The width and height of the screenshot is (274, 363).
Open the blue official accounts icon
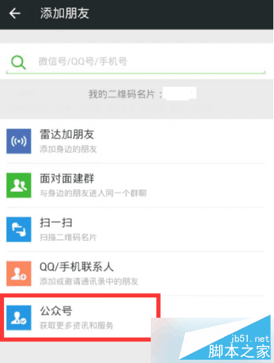19,318
